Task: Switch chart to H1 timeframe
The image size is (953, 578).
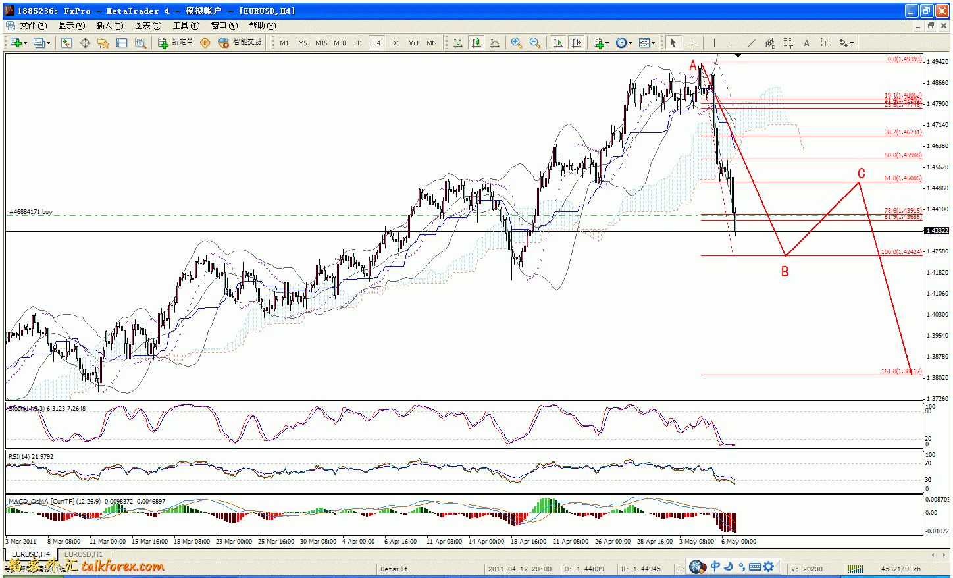Action: coord(358,43)
